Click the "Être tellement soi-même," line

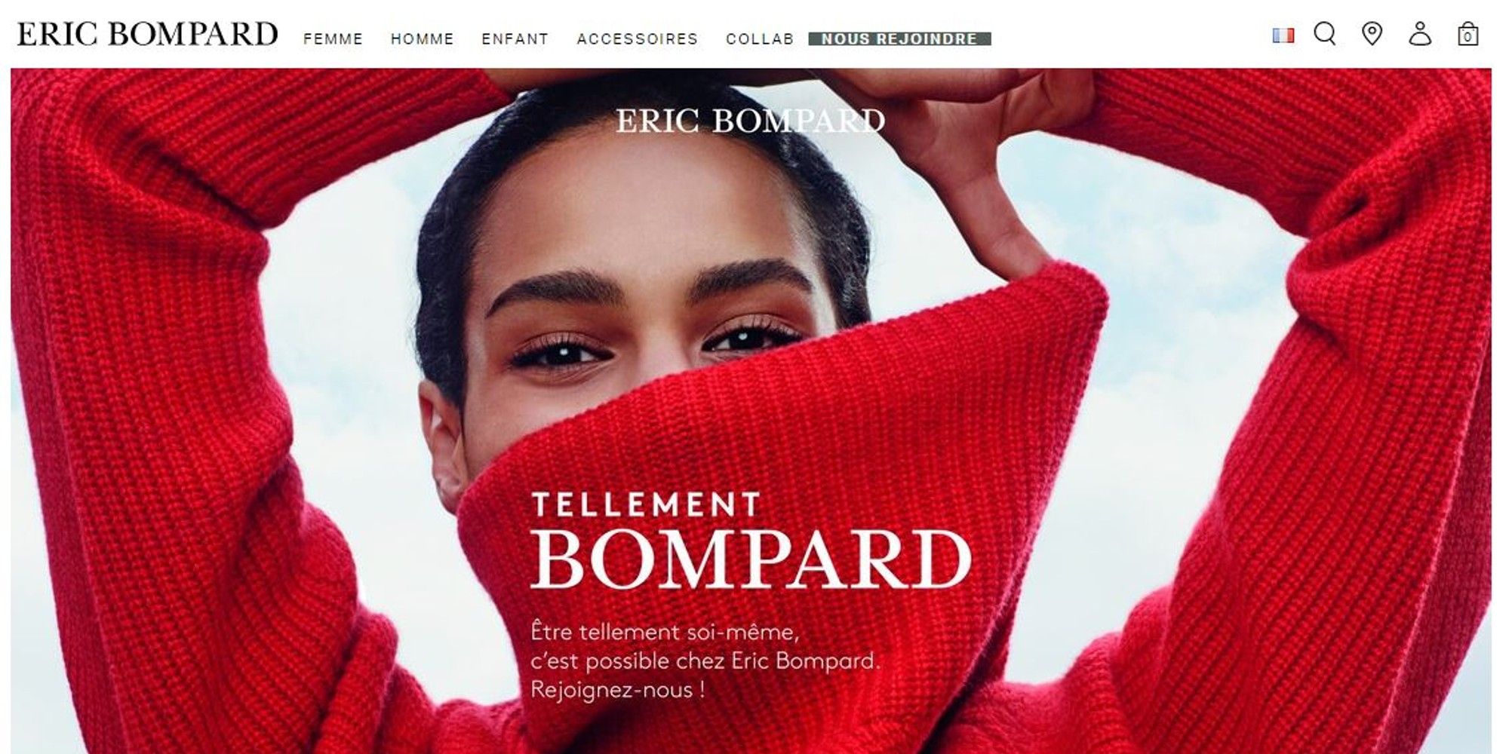(665, 632)
